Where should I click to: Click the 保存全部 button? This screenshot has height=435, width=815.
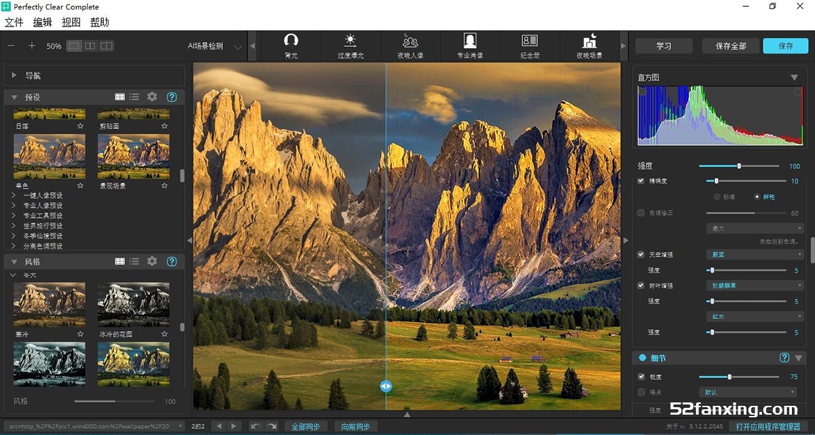[731, 46]
